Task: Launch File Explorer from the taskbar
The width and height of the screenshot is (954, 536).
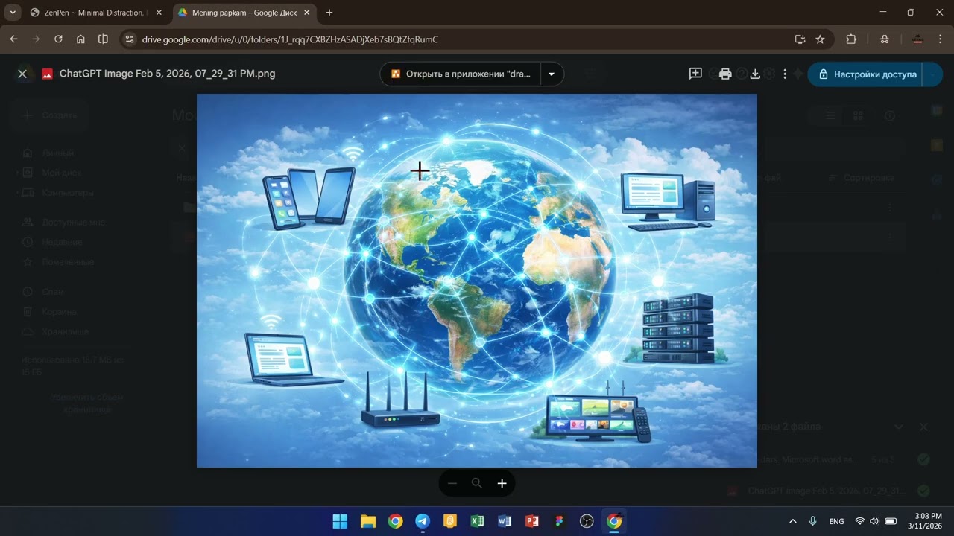Action: click(368, 521)
